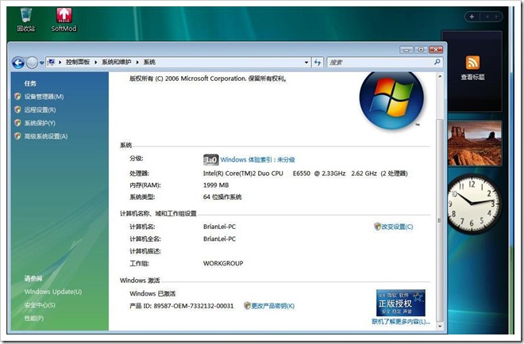Open the SoftMod desktop icon
524x344 pixels.
coord(64,20)
